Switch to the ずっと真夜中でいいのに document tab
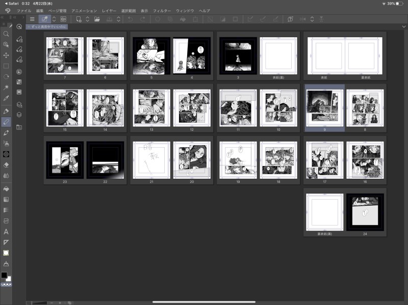 tap(47, 27)
